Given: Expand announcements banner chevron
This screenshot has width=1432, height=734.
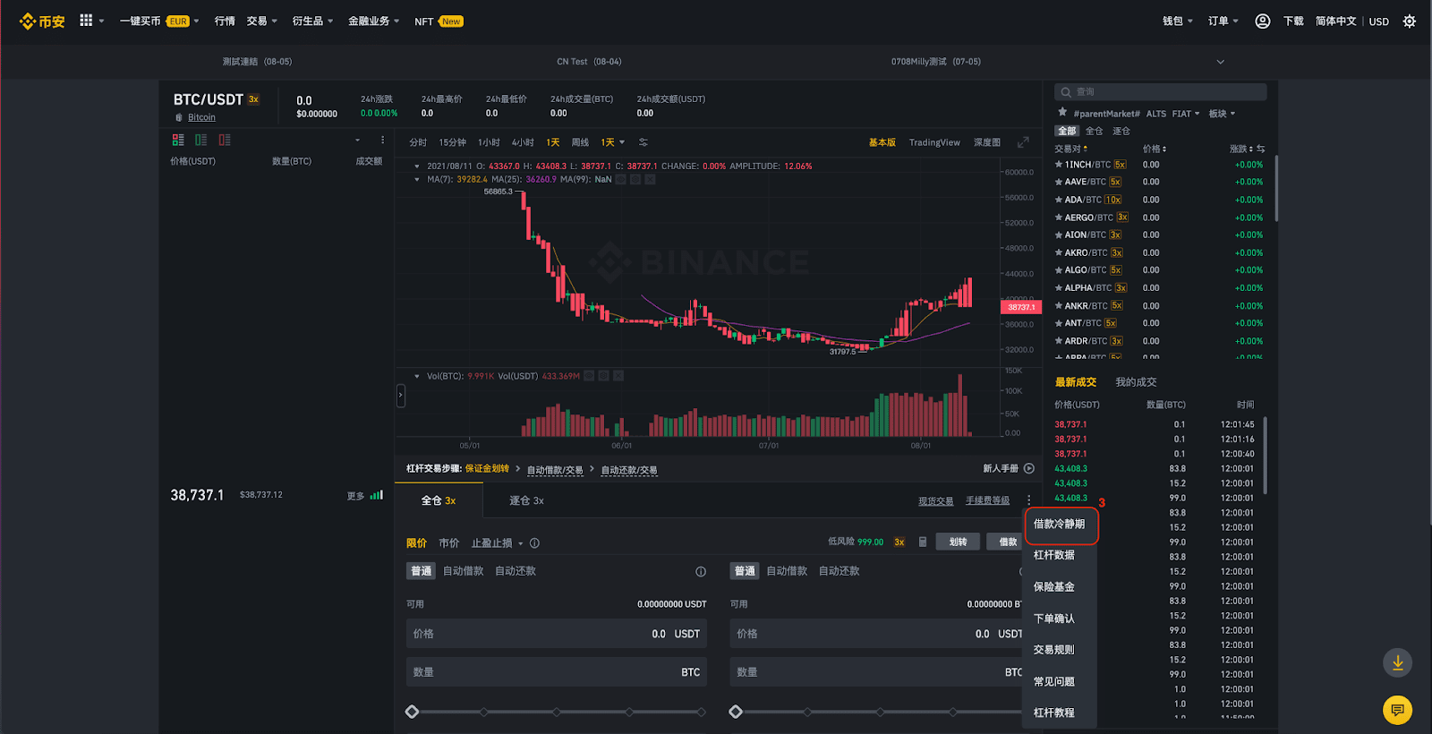Looking at the screenshot, I should [x=1220, y=62].
